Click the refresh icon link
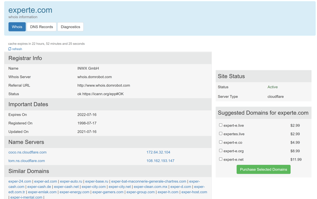Screen dimensions: 317x199 (x=15, y=49)
